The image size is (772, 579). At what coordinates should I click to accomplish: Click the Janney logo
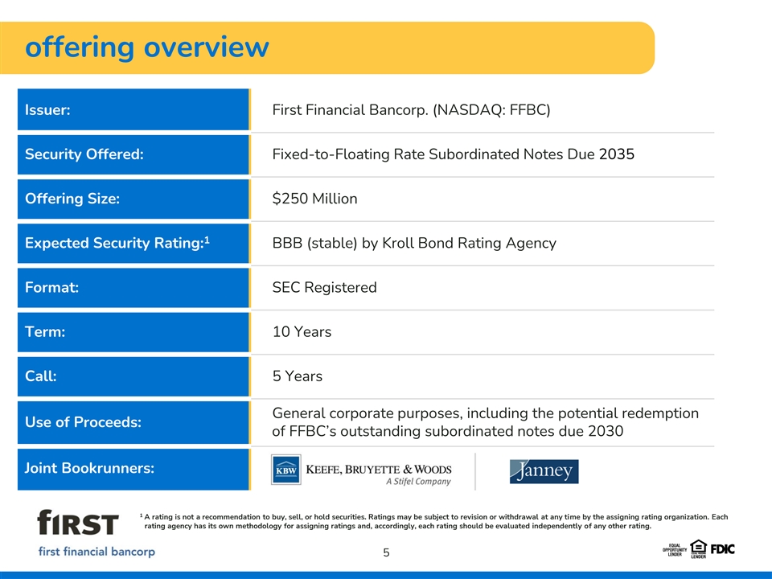pos(544,471)
